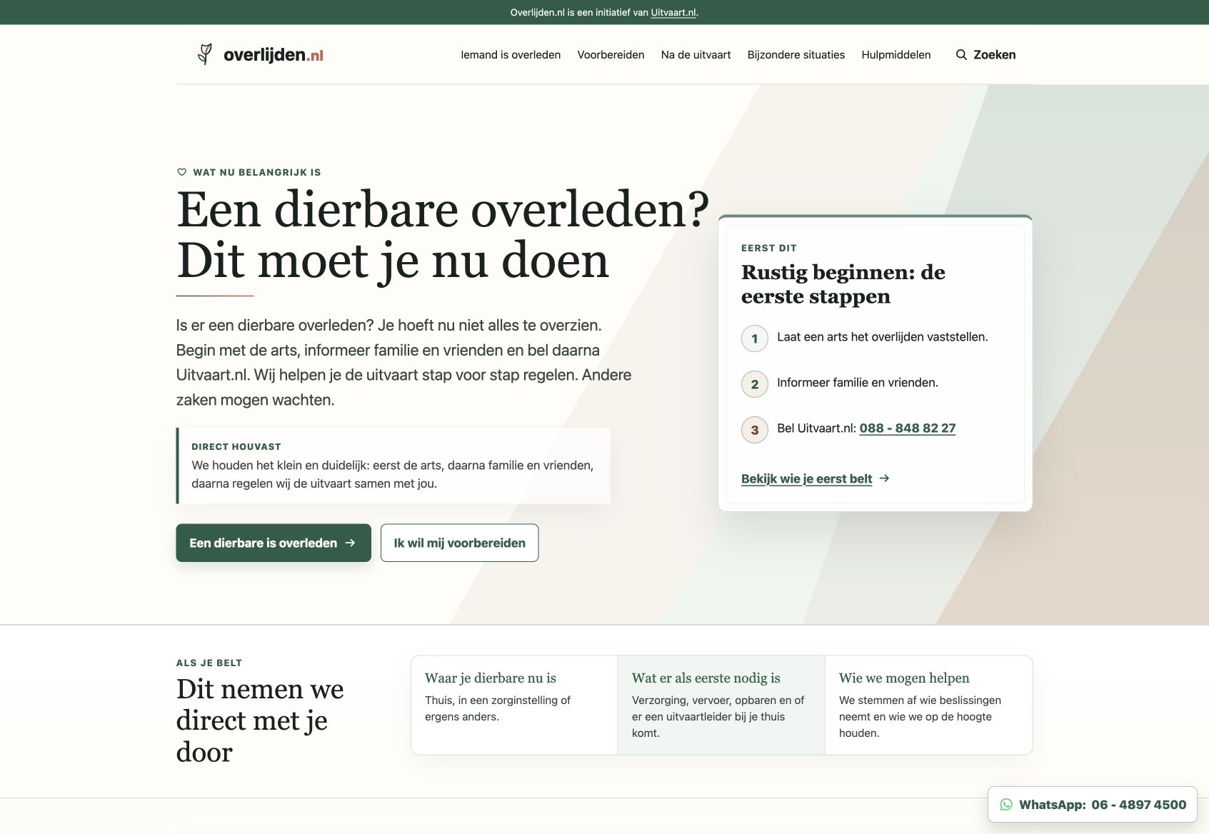Click the heart icon beside 'Wat nu belangrijk is'
This screenshot has width=1209, height=834.
(x=181, y=172)
